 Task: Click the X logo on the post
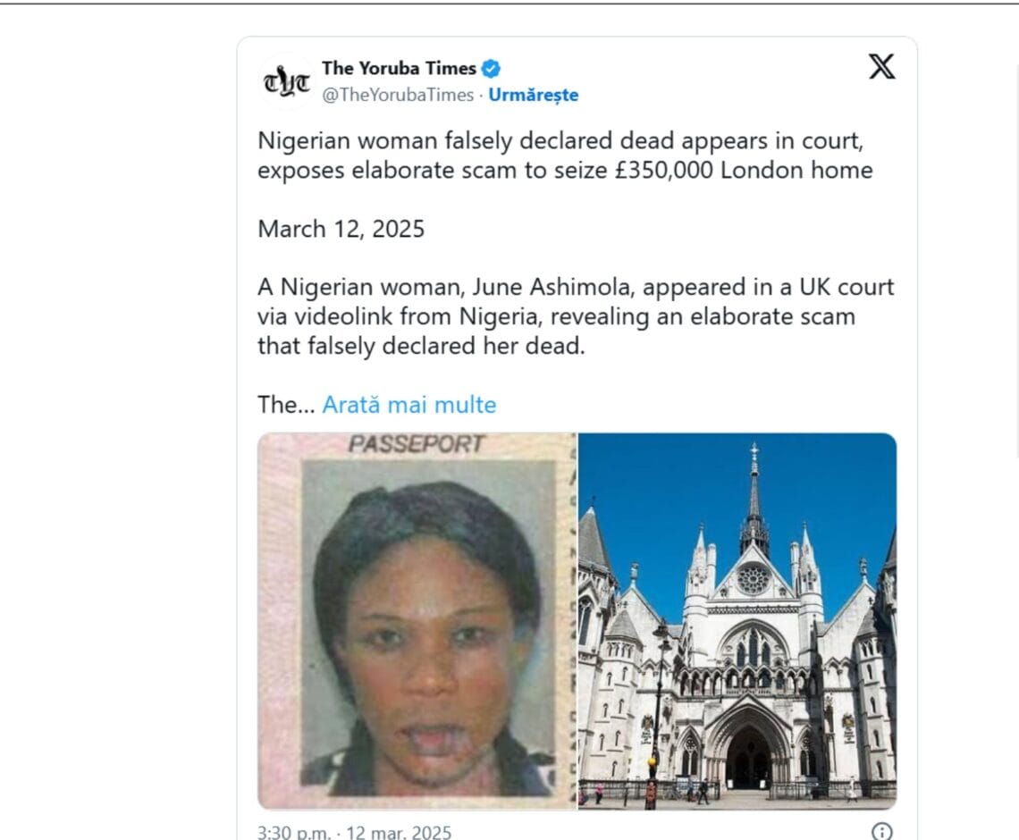point(881,67)
